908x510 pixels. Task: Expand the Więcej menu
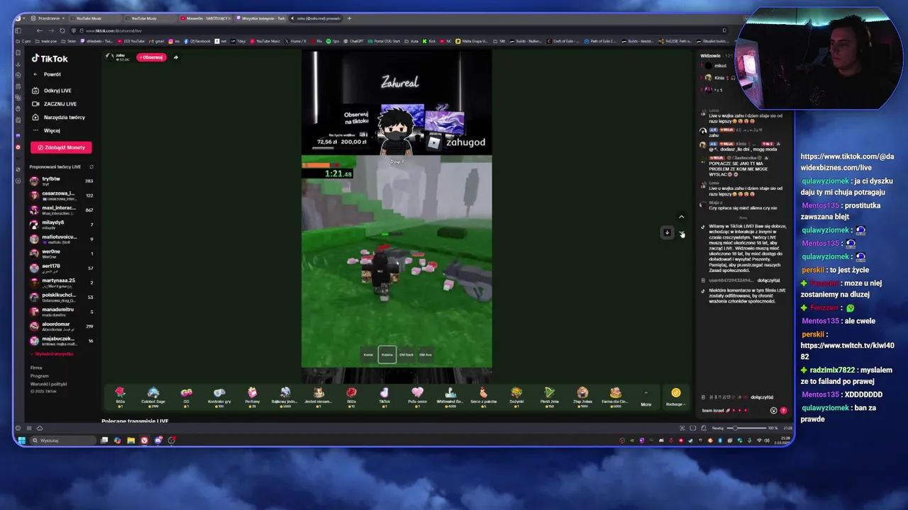click(x=47, y=130)
